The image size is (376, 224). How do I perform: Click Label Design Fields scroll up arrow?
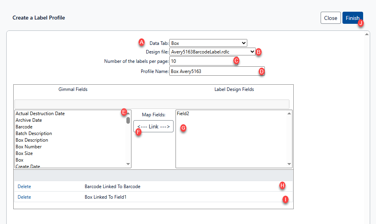tap(289, 114)
